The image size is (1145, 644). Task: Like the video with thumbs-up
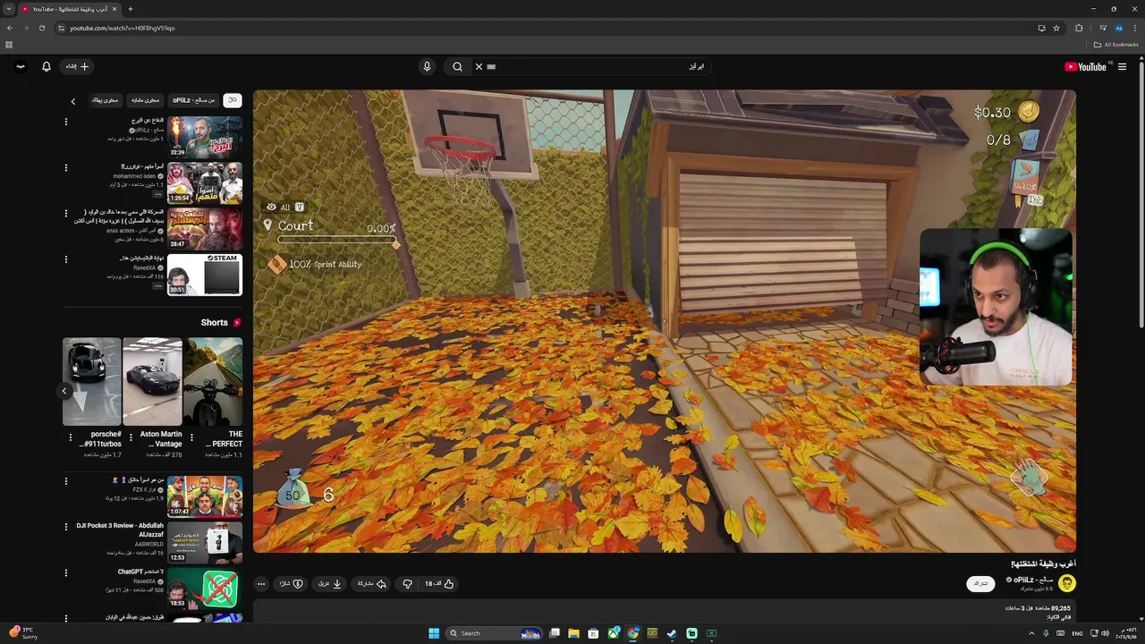point(439,584)
